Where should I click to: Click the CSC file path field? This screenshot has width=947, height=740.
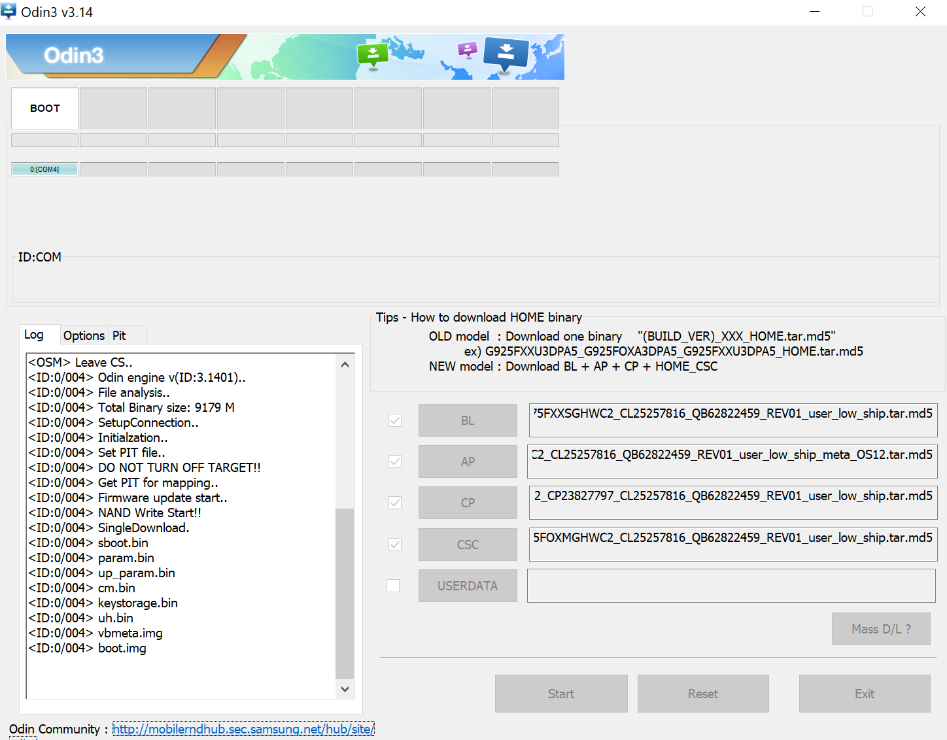click(x=733, y=545)
